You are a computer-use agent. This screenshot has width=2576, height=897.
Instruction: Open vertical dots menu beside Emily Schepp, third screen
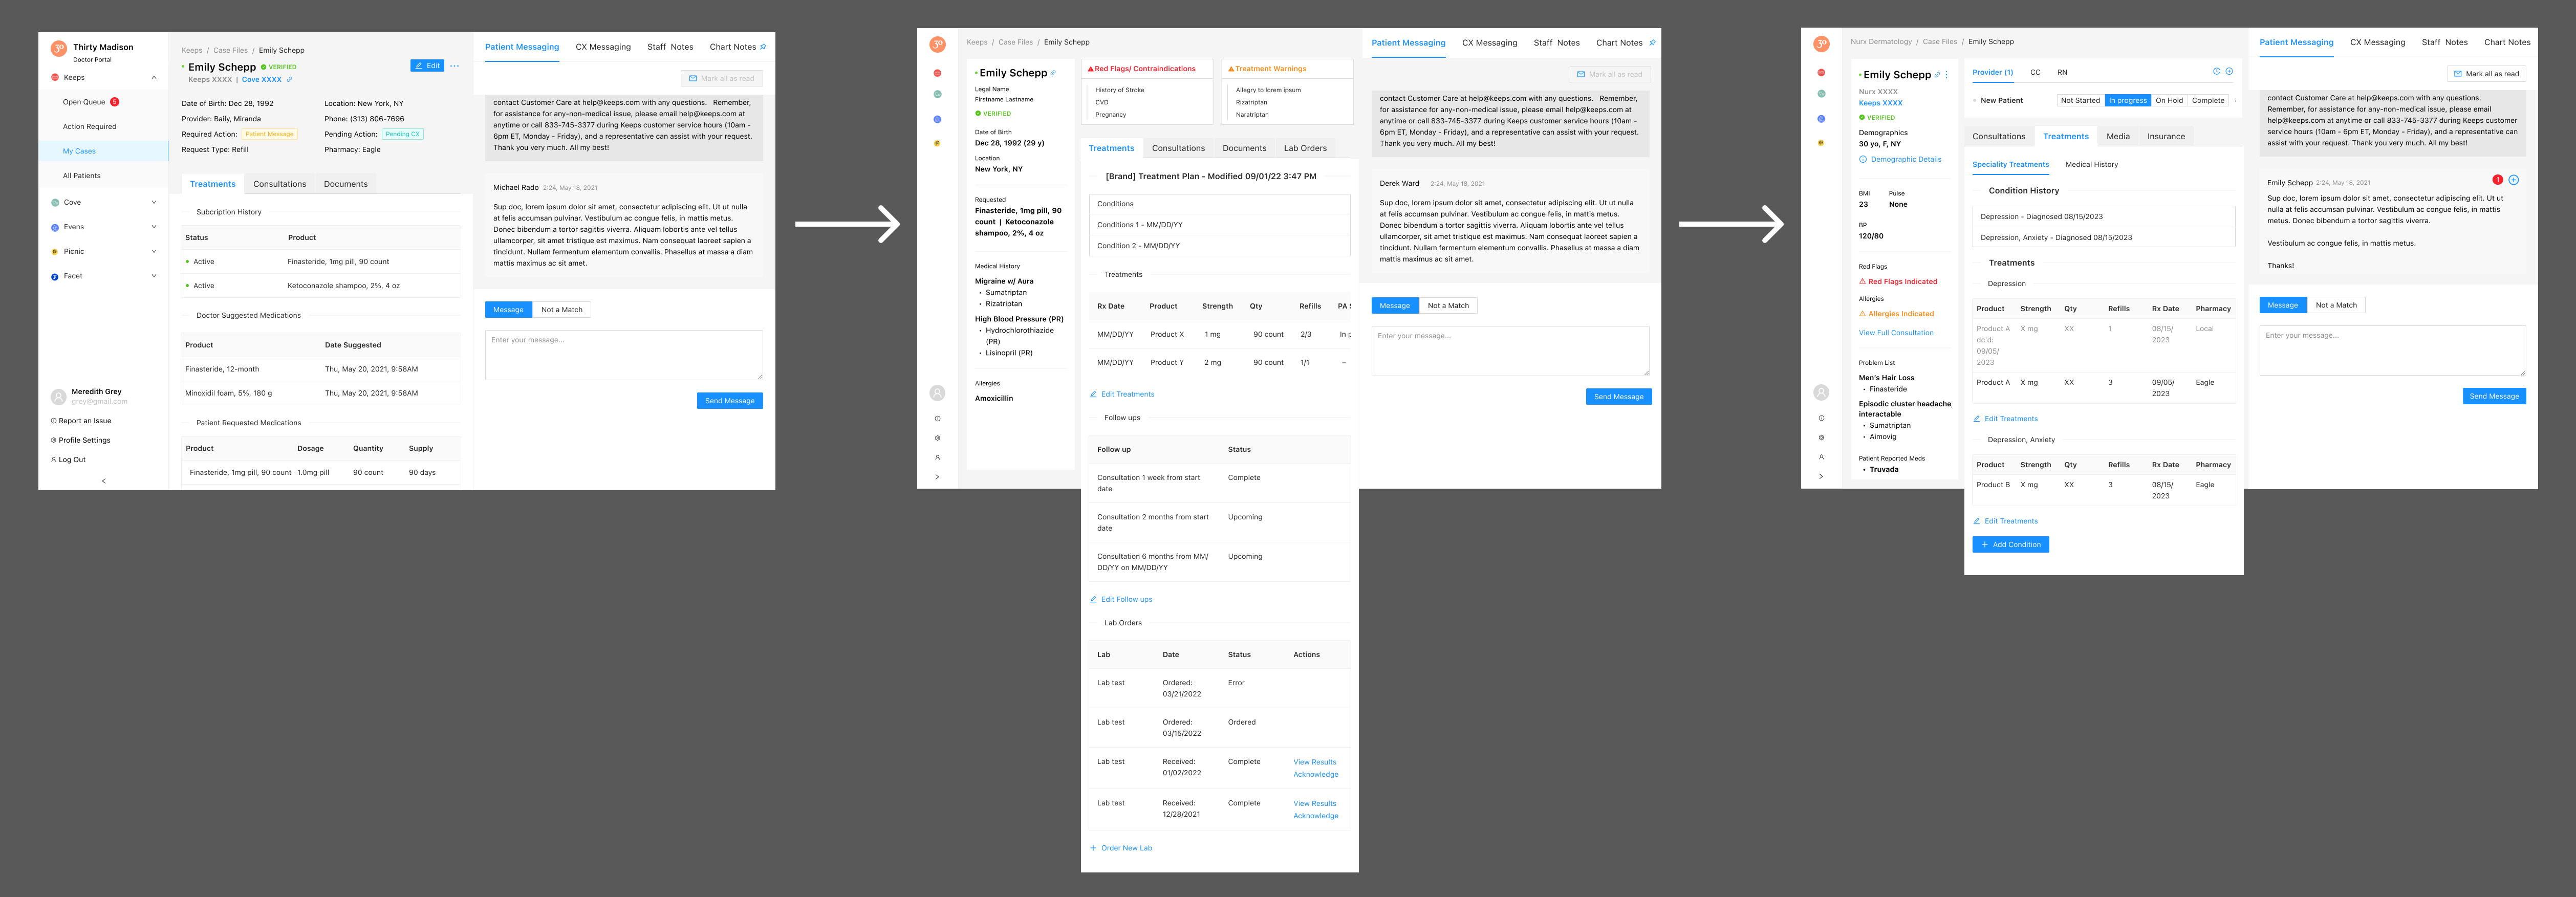1946,75
